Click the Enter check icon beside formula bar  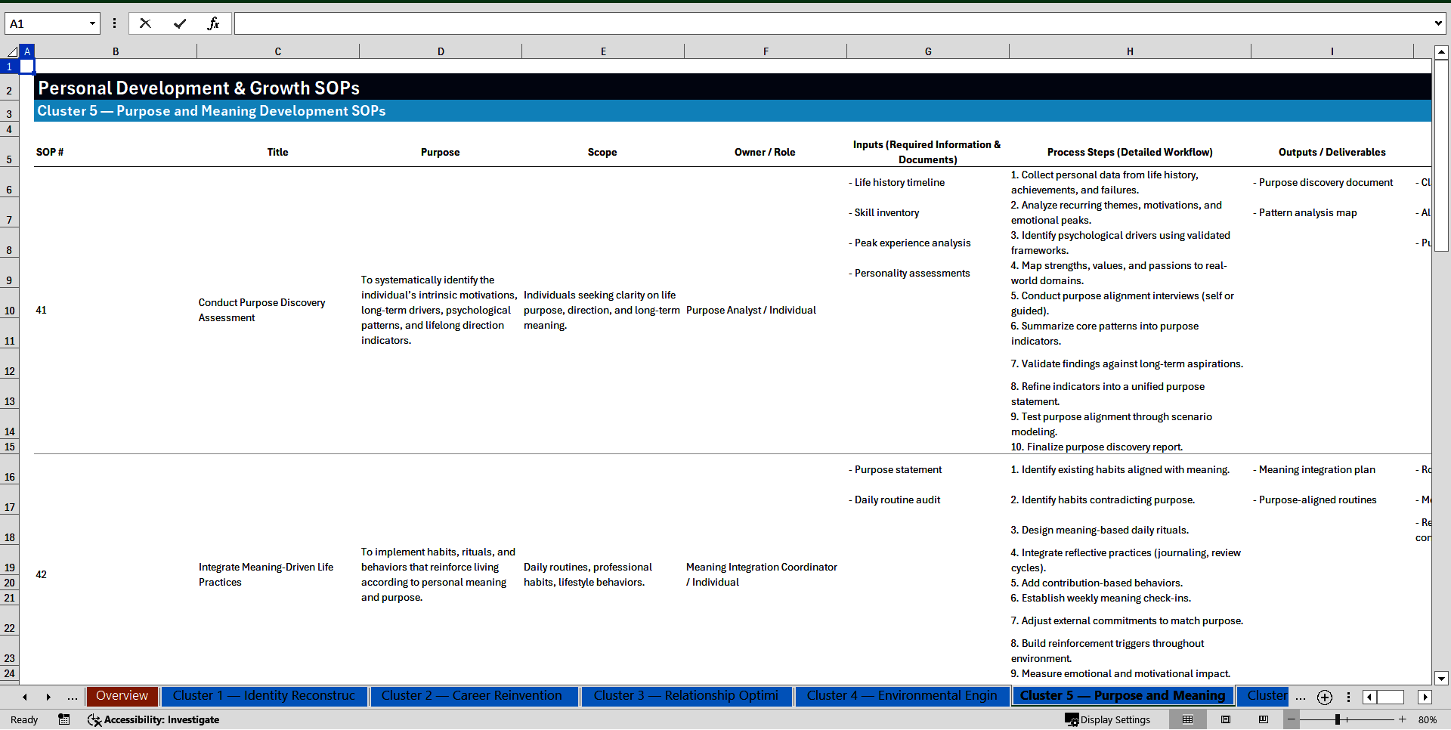pos(180,23)
